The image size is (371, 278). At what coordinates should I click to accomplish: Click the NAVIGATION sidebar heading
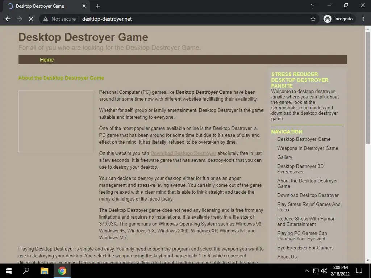pos(287,132)
